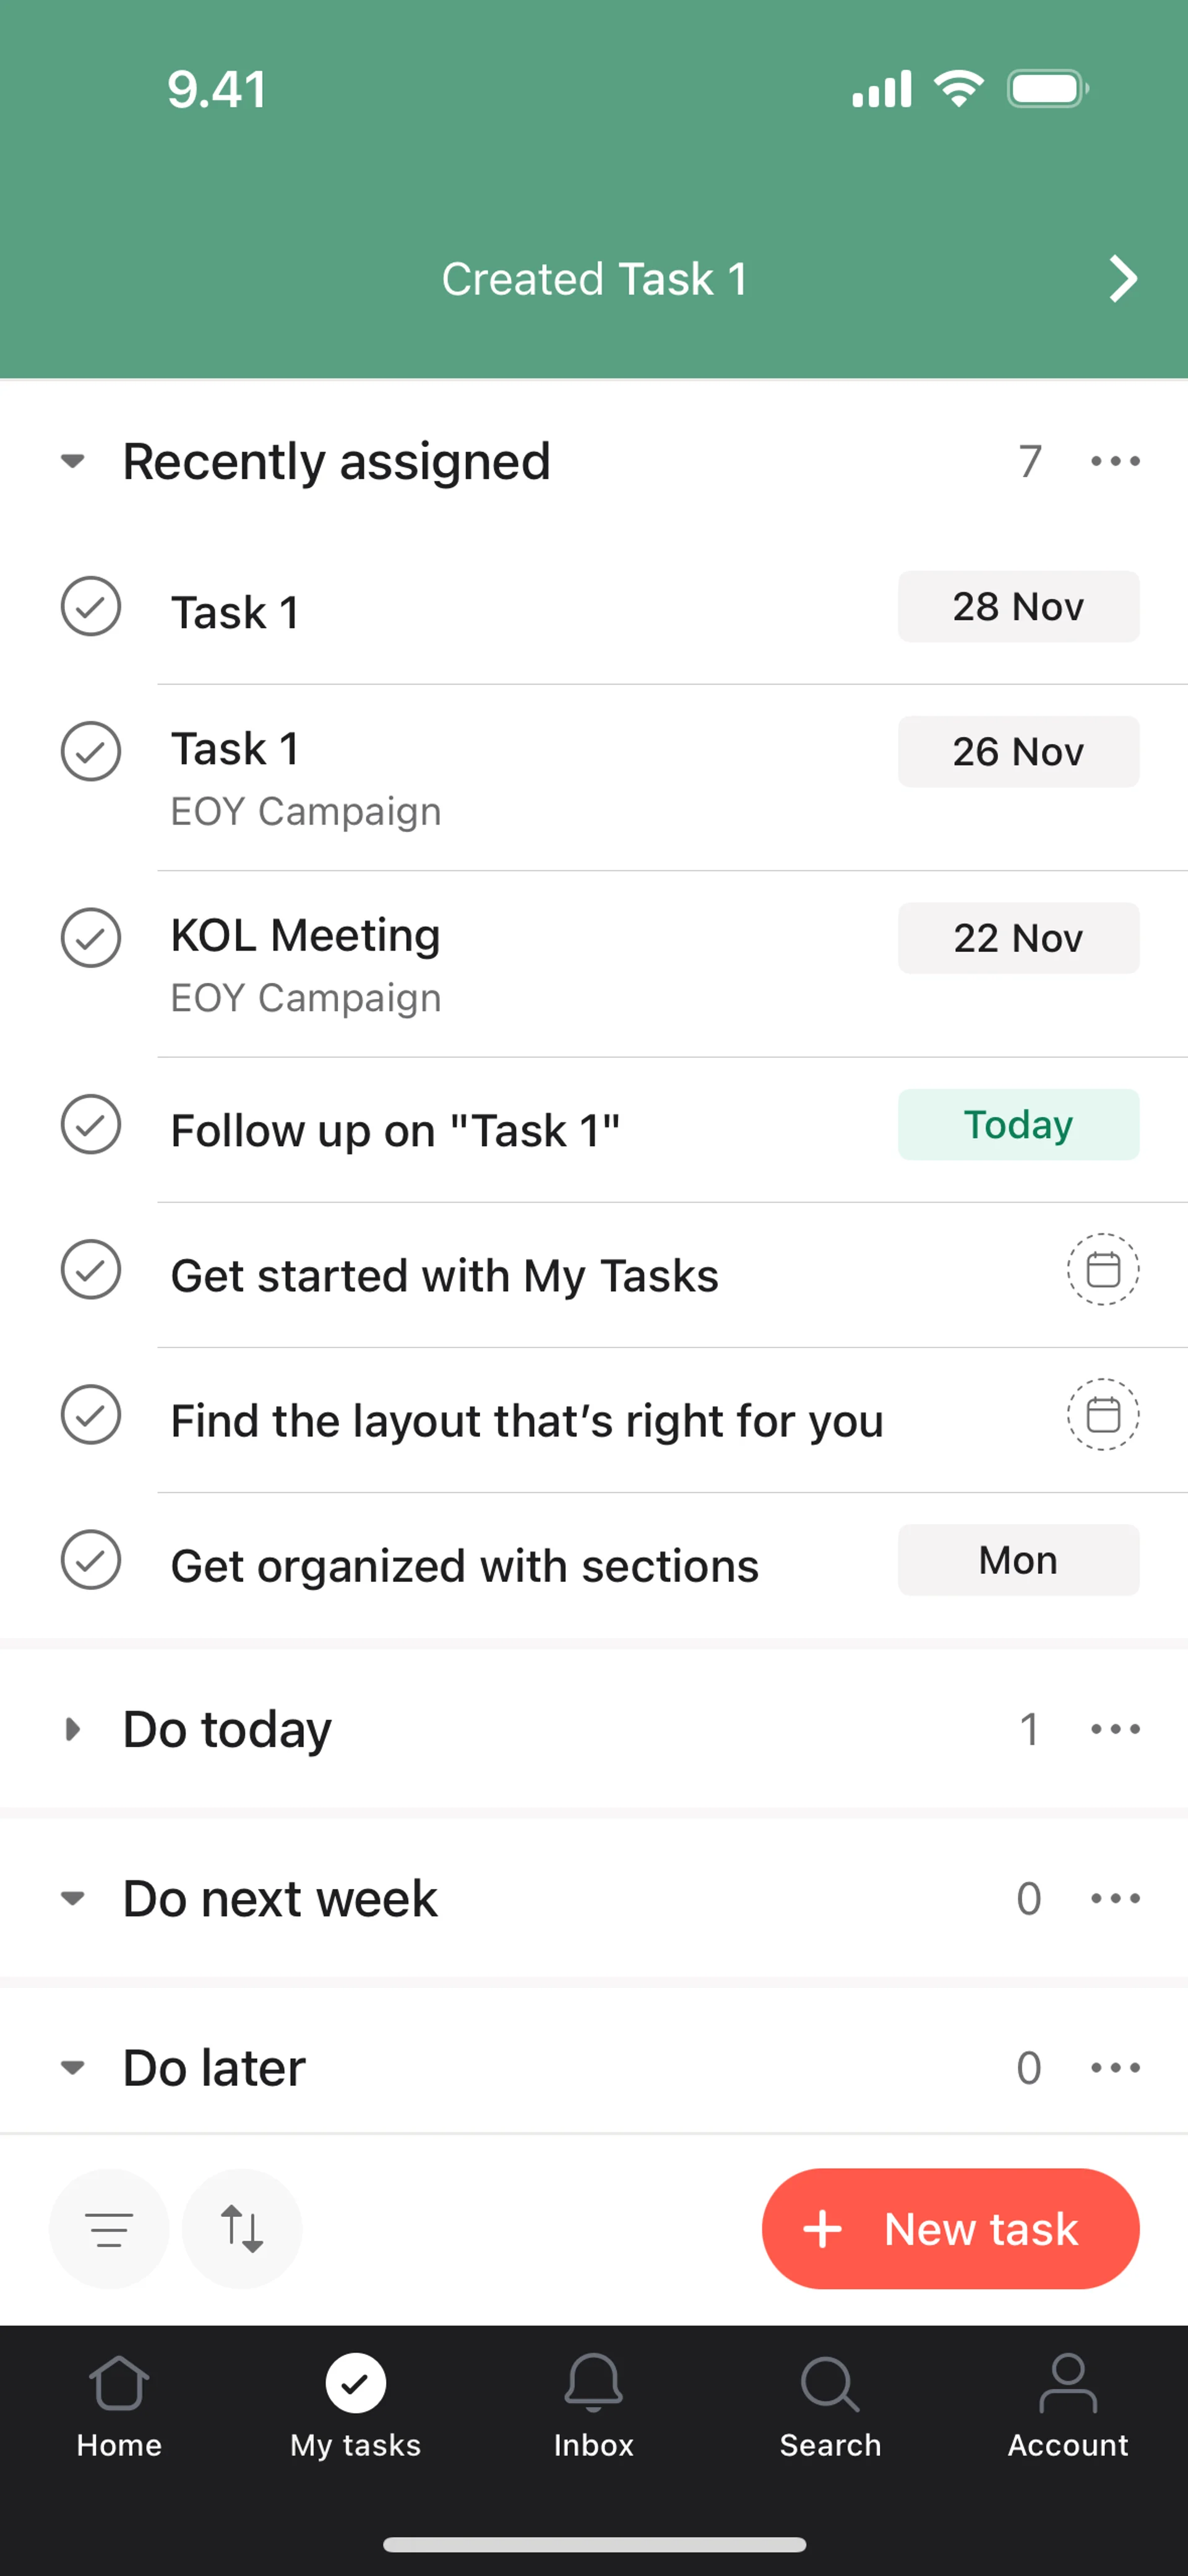Change the 28 Nov due date
1188x2576 pixels.
[1018, 607]
